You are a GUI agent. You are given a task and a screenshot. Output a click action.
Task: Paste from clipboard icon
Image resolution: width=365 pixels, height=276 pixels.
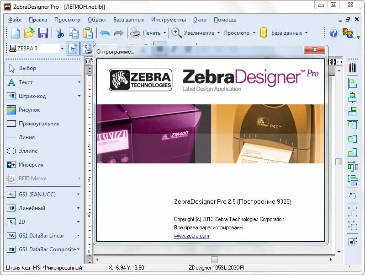(88, 33)
